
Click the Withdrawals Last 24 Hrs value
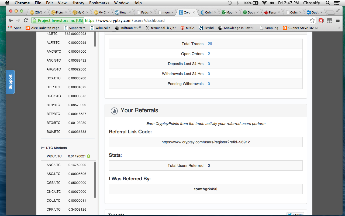click(209, 74)
